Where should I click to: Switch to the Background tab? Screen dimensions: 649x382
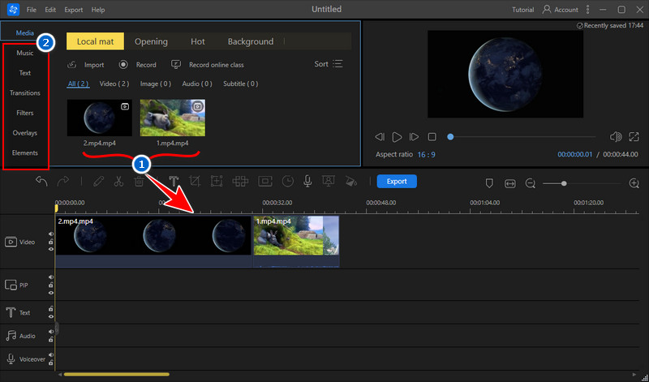251,41
